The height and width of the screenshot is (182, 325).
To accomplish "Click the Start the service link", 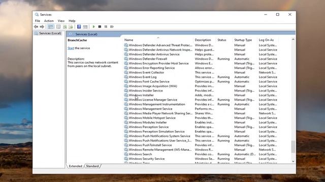I will pyautogui.click(x=71, y=48).
